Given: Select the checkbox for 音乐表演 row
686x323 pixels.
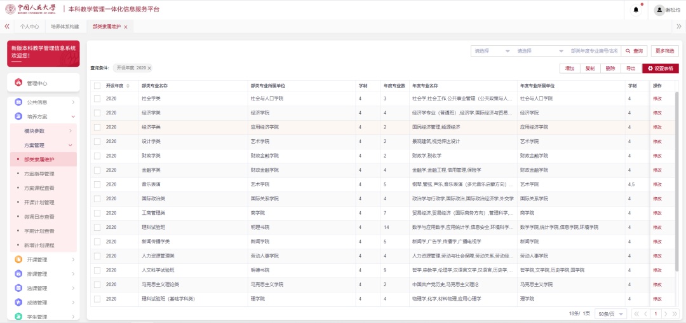Looking at the screenshot, I should 97,184.
